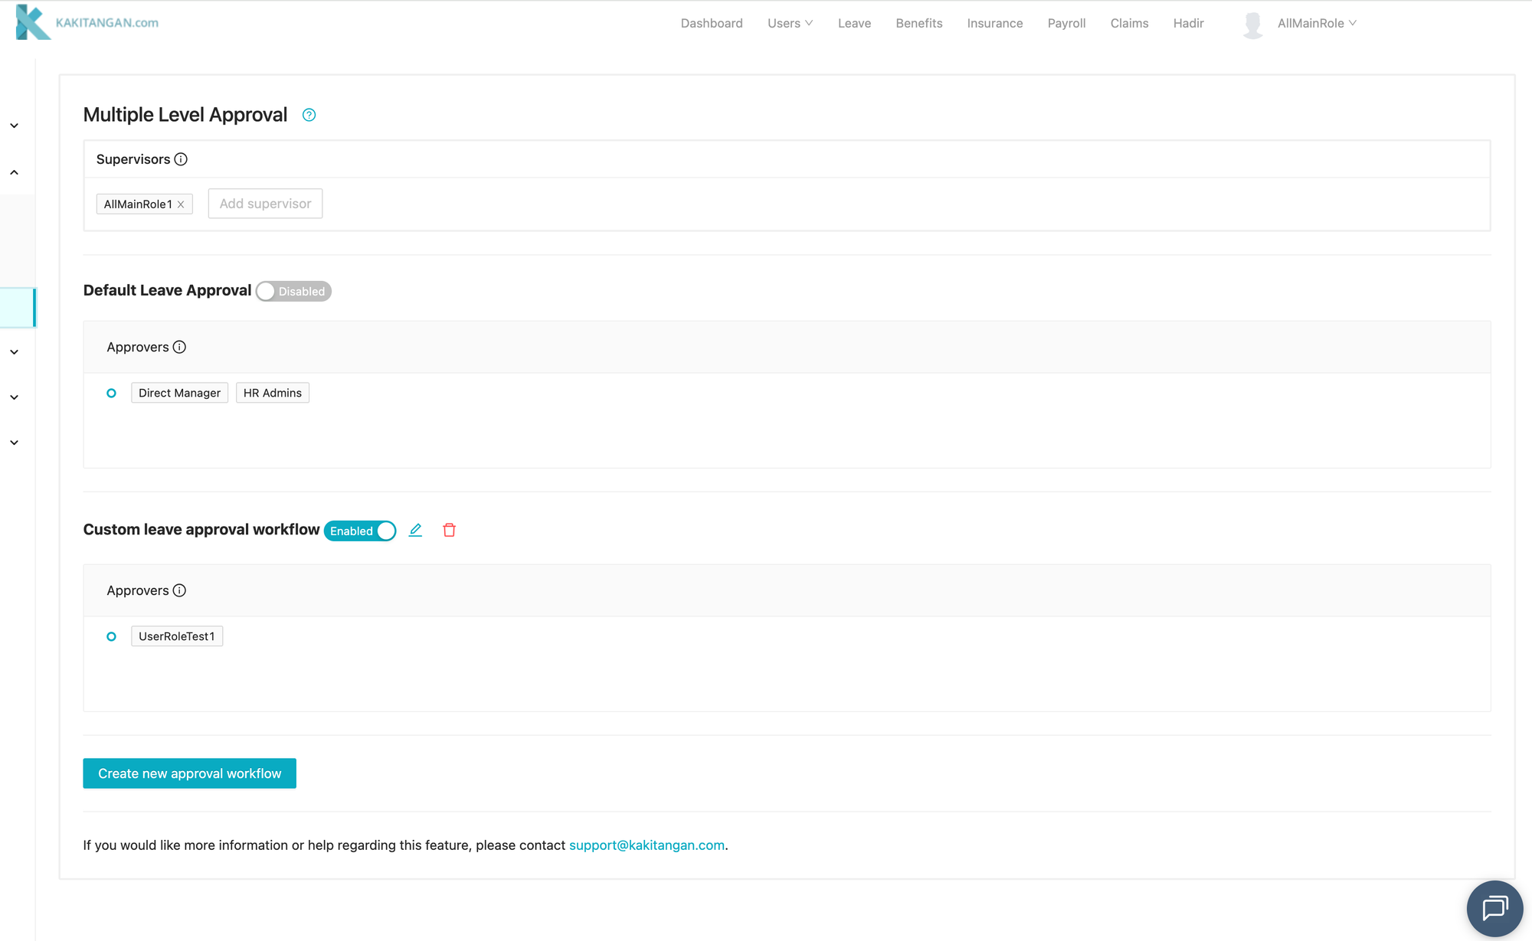The height and width of the screenshot is (941, 1532).
Task: Edit the custom leave approval workflow
Action: [x=415, y=530]
